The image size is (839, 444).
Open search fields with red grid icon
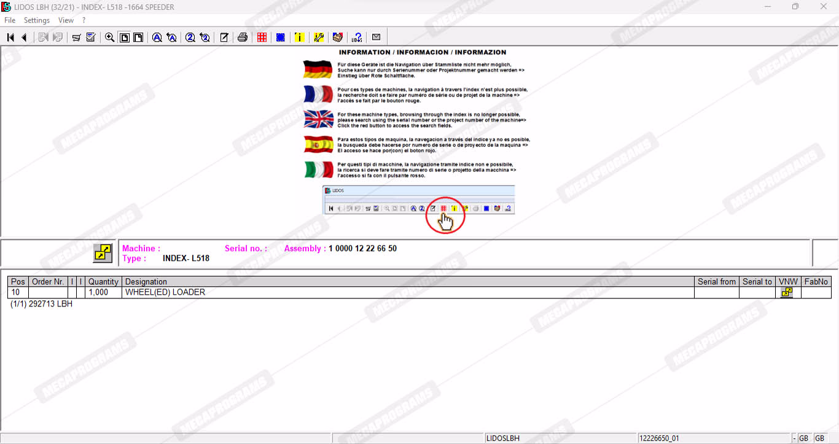[262, 37]
